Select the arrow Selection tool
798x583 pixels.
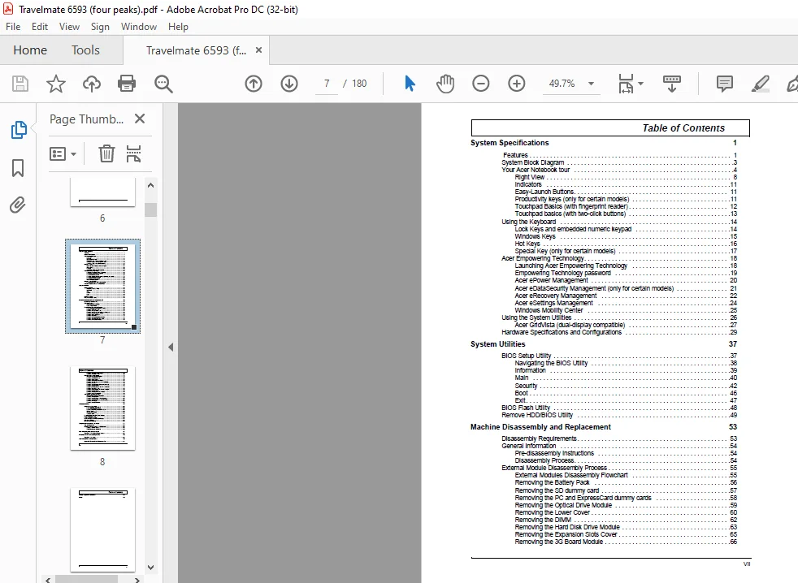pos(410,84)
